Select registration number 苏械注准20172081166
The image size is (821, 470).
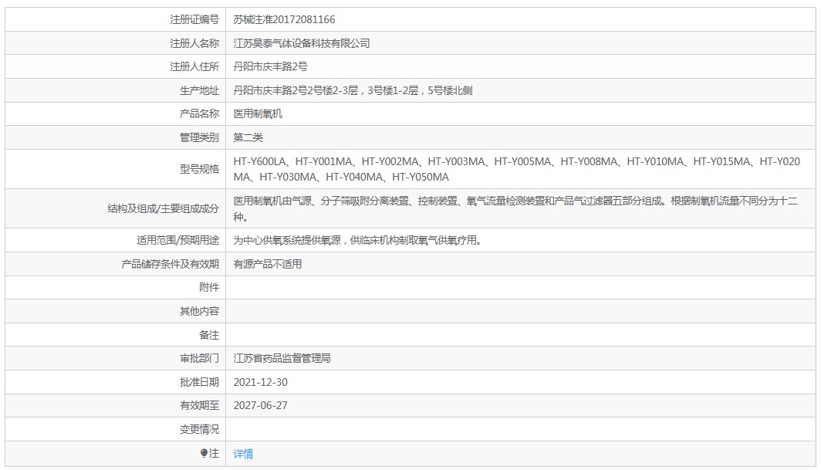click(284, 19)
